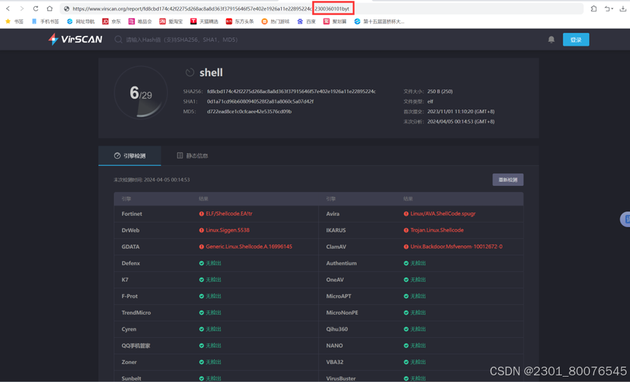Open the 东方头条 bookmark
The width and height of the screenshot is (630, 382).
click(x=240, y=21)
